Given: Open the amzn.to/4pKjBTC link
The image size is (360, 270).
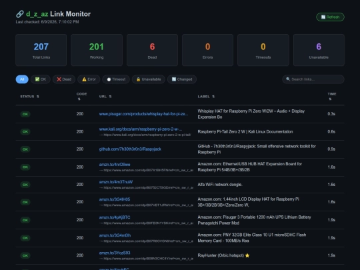Looking at the screenshot, I should [115, 217].
